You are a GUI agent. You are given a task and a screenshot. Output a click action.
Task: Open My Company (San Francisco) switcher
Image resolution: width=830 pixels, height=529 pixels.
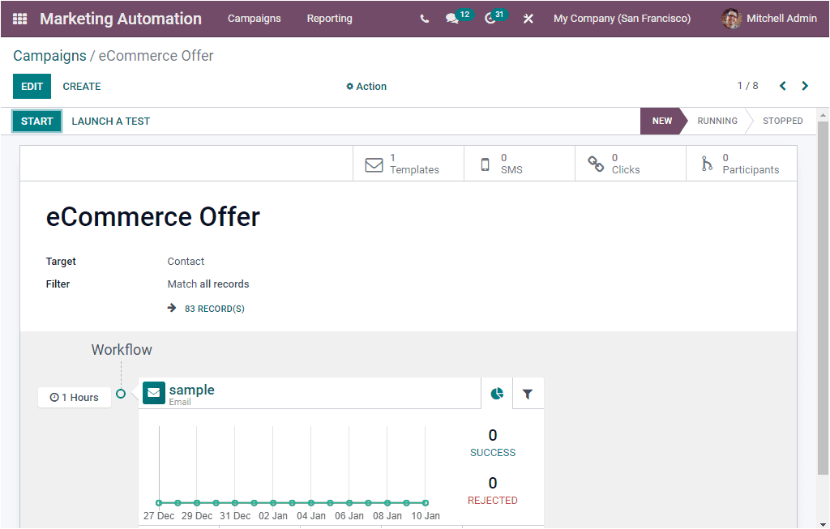point(622,19)
